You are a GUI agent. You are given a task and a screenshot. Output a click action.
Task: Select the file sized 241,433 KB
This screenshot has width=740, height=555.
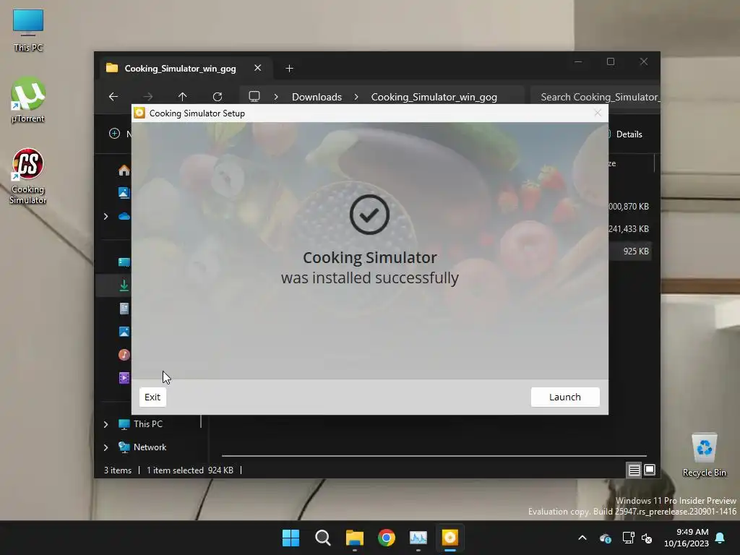click(629, 229)
